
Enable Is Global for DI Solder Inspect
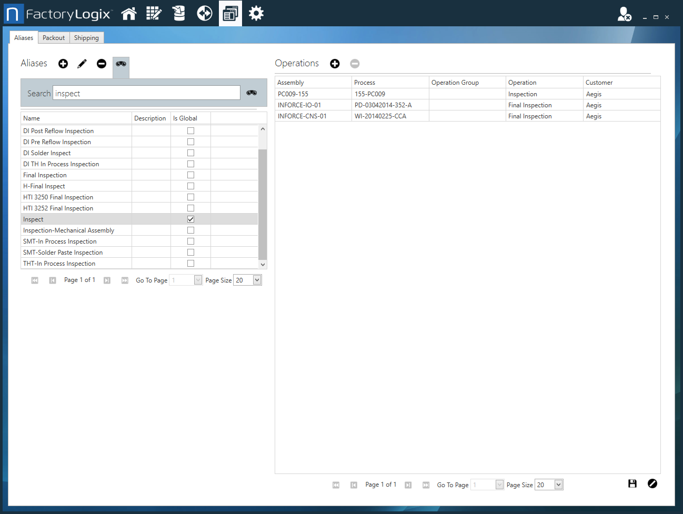[x=190, y=153]
